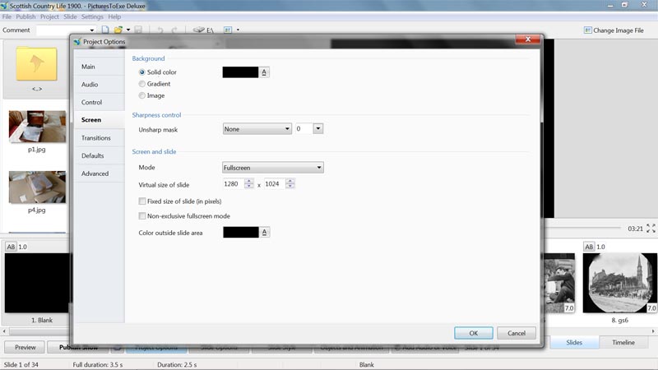
Task: Switch to the Transitions tab
Action: click(96, 138)
